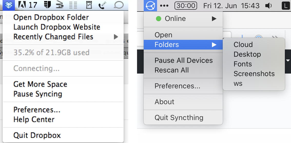Open the three dots menu bar item
This screenshot has height=143, width=291.
tap(164, 6)
